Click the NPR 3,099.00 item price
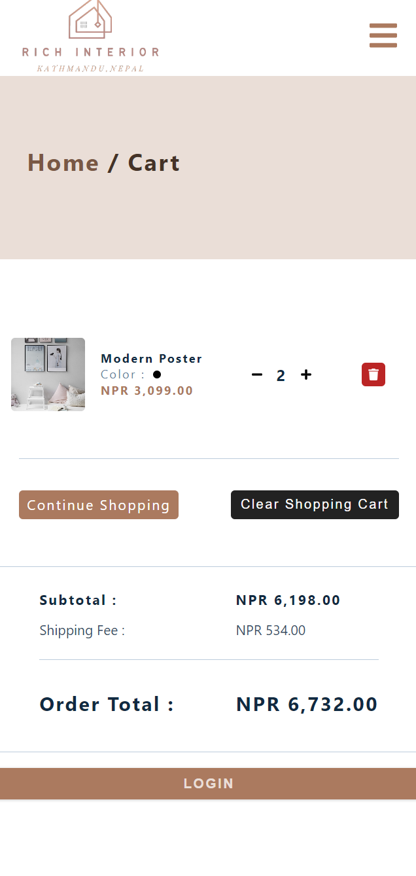416x876 pixels. click(x=147, y=391)
